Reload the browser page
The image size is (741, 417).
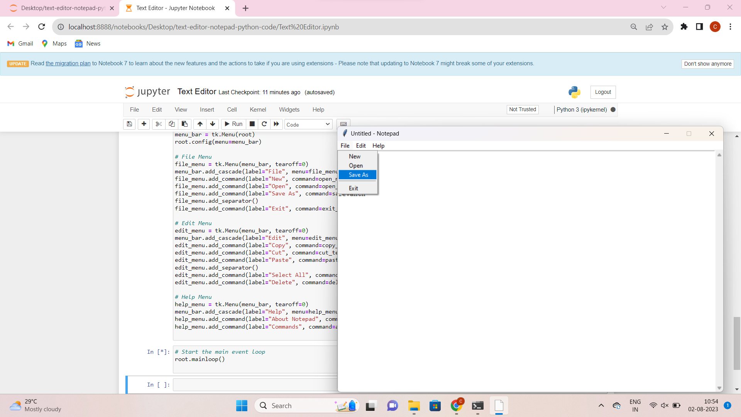(x=42, y=27)
